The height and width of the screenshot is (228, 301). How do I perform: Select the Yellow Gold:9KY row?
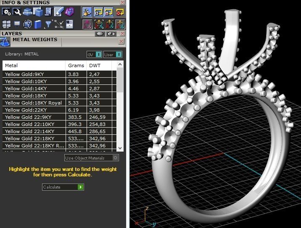(x=60, y=74)
